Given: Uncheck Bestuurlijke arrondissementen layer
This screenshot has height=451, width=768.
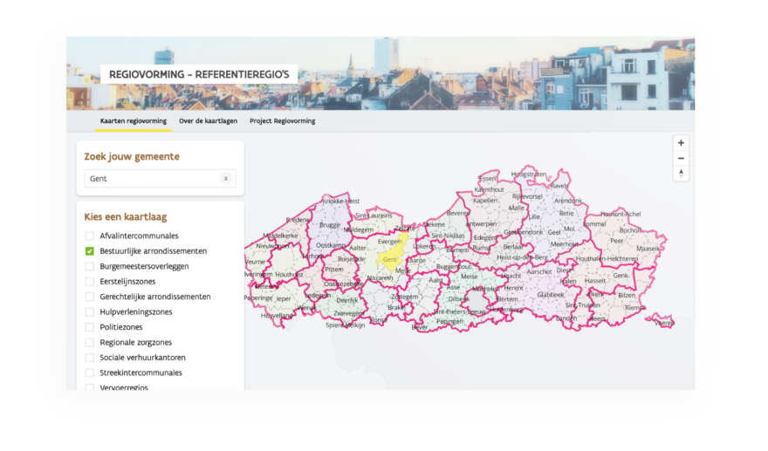Looking at the screenshot, I should click(90, 251).
